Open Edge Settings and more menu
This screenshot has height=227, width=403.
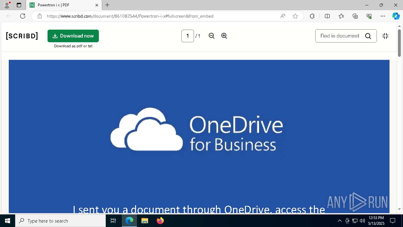pyautogui.click(x=383, y=16)
